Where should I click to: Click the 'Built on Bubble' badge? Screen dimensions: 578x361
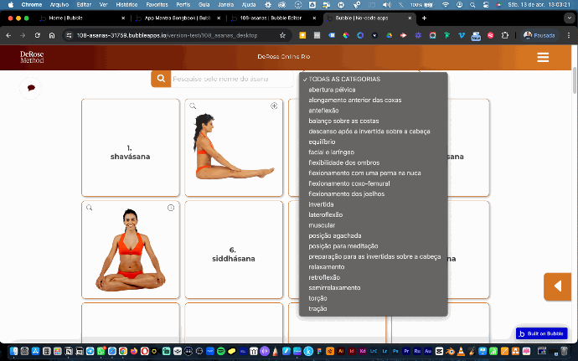pyautogui.click(x=541, y=333)
